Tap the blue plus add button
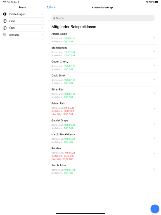 coord(155,209)
